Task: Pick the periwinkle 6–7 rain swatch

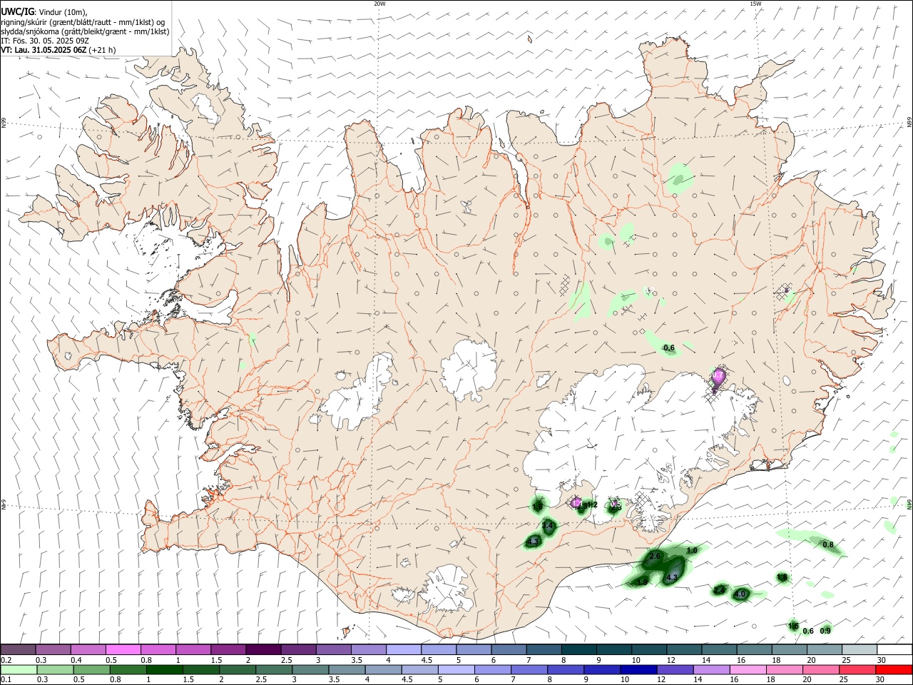Action: [491, 670]
